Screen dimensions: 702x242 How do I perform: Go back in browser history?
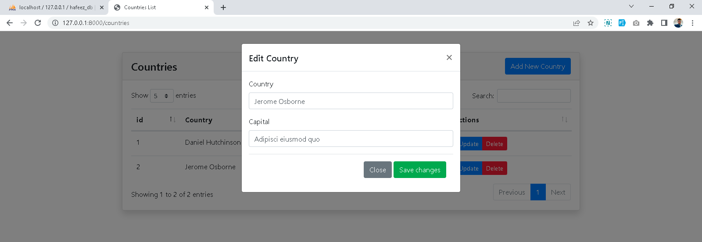(10, 23)
